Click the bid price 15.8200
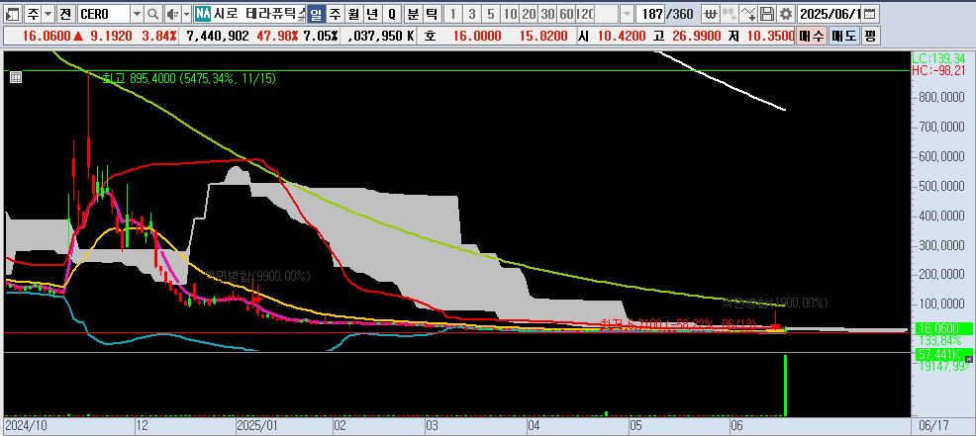This screenshot has height=436, width=976. tap(542, 36)
